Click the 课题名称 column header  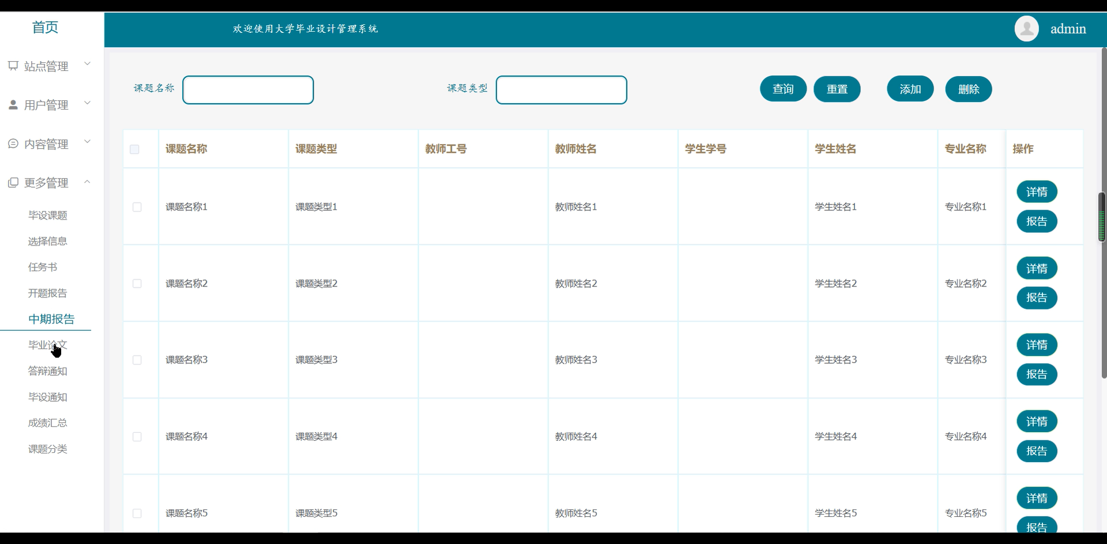pos(186,149)
